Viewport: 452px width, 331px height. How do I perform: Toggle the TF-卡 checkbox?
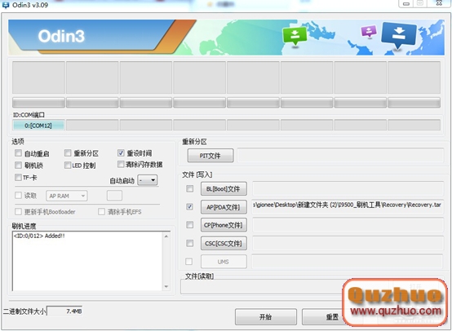point(18,177)
